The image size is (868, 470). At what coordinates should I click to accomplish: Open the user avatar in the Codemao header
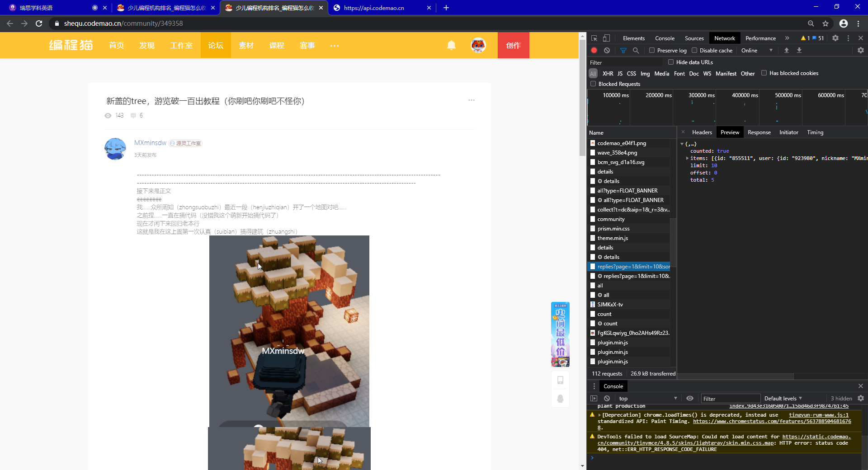coord(478,45)
